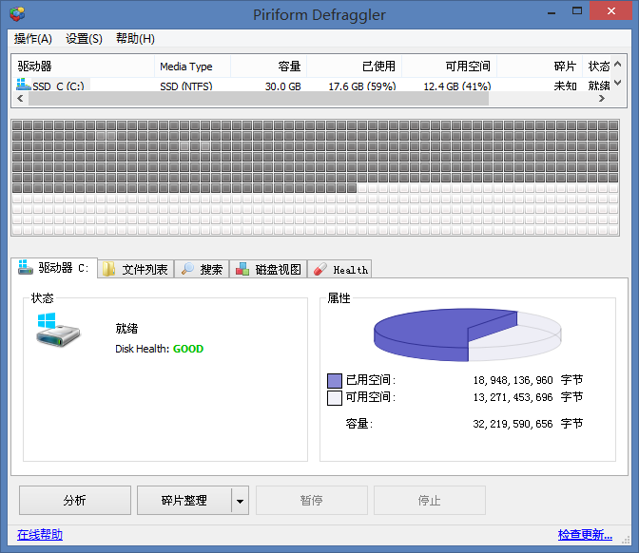The width and height of the screenshot is (639, 553).
Task: Click the 32,219,590,656 capacity bytes value
Action: [x=513, y=424]
